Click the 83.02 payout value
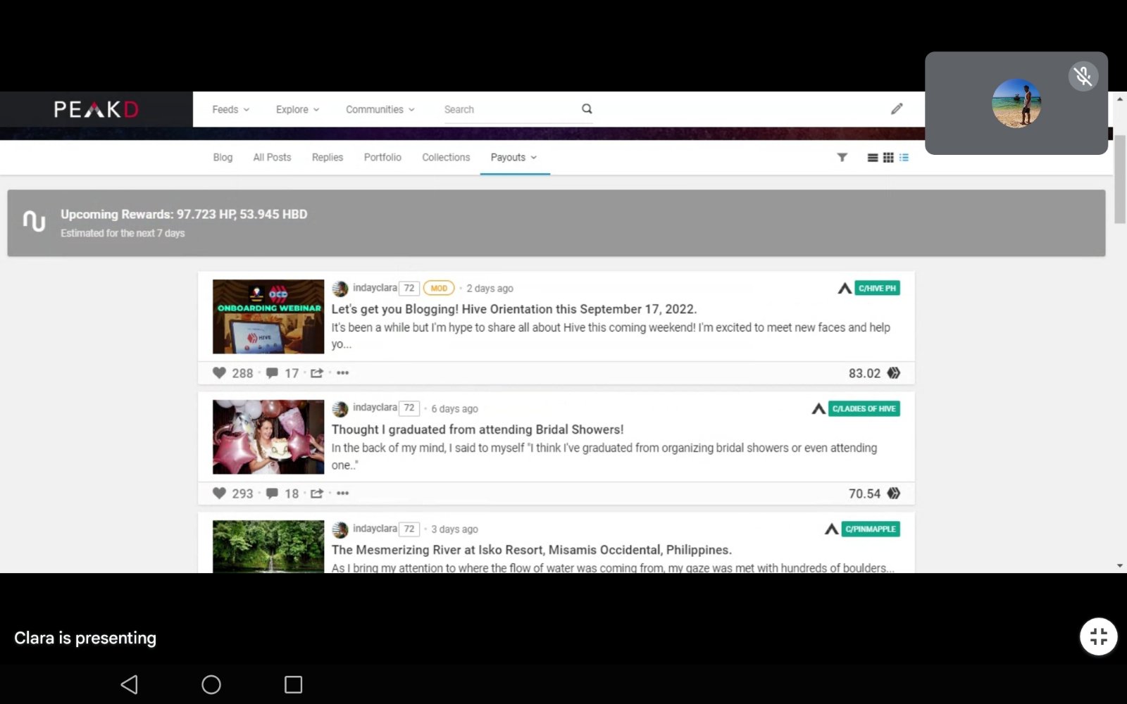Screen dimensions: 1127x704 coord(864,373)
